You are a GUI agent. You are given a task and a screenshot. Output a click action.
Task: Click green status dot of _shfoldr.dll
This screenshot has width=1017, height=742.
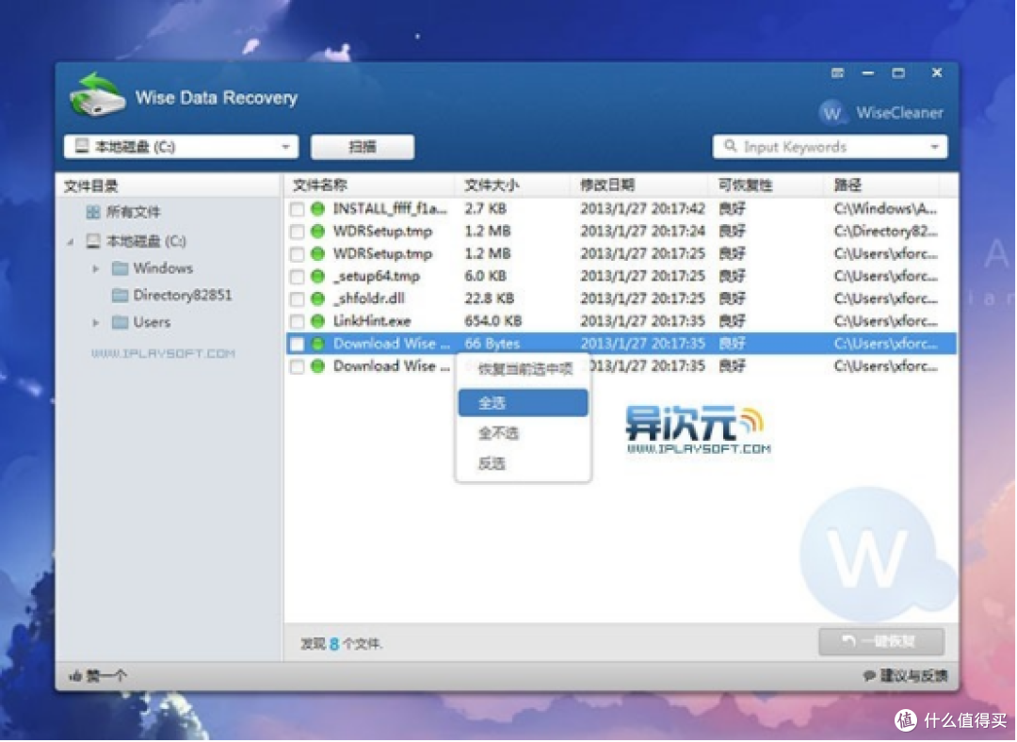pyautogui.click(x=317, y=299)
